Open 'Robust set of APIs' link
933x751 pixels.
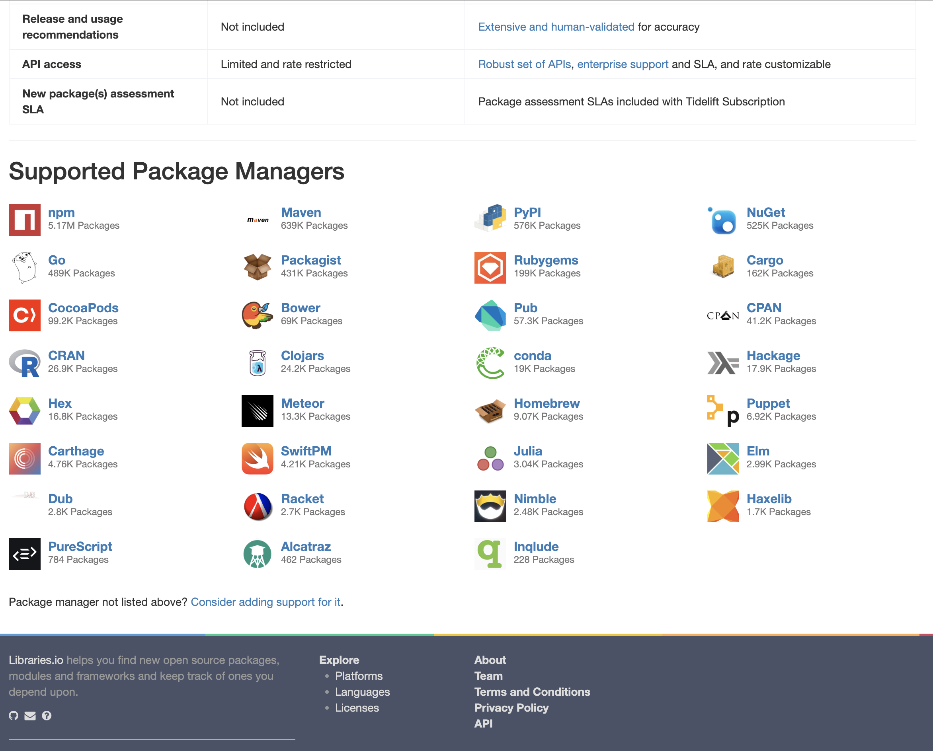(524, 64)
